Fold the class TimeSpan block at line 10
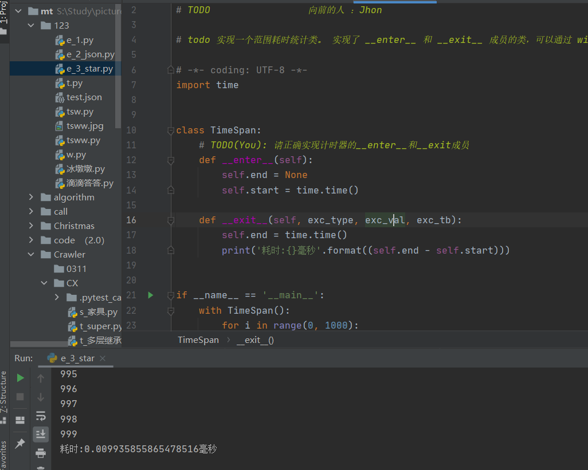This screenshot has height=470, width=588. pyautogui.click(x=171, y=131)
